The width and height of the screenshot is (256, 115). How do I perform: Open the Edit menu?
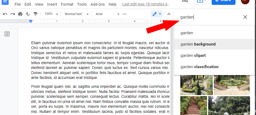coord(28,4)
